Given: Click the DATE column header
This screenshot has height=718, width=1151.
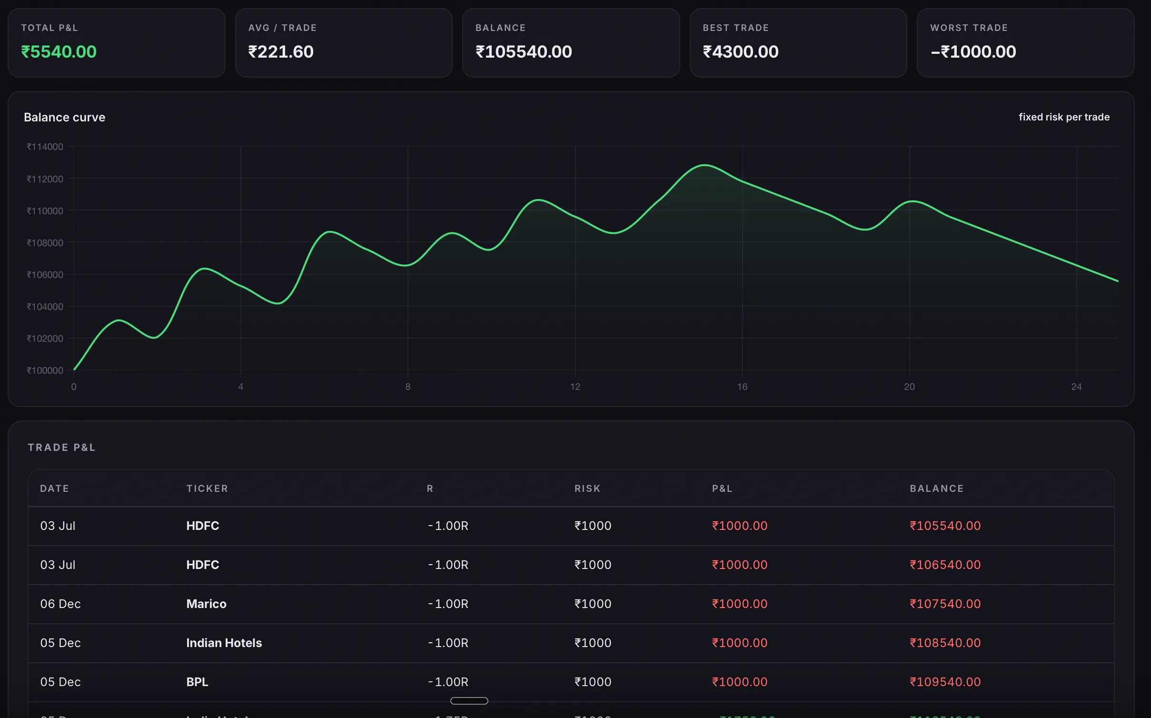Looking at the screenshot, I should click(x=55, y=489).
